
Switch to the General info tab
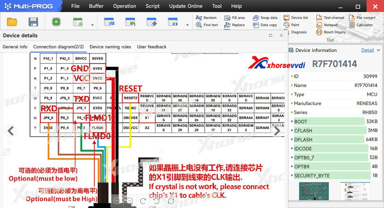coord(15,47)
